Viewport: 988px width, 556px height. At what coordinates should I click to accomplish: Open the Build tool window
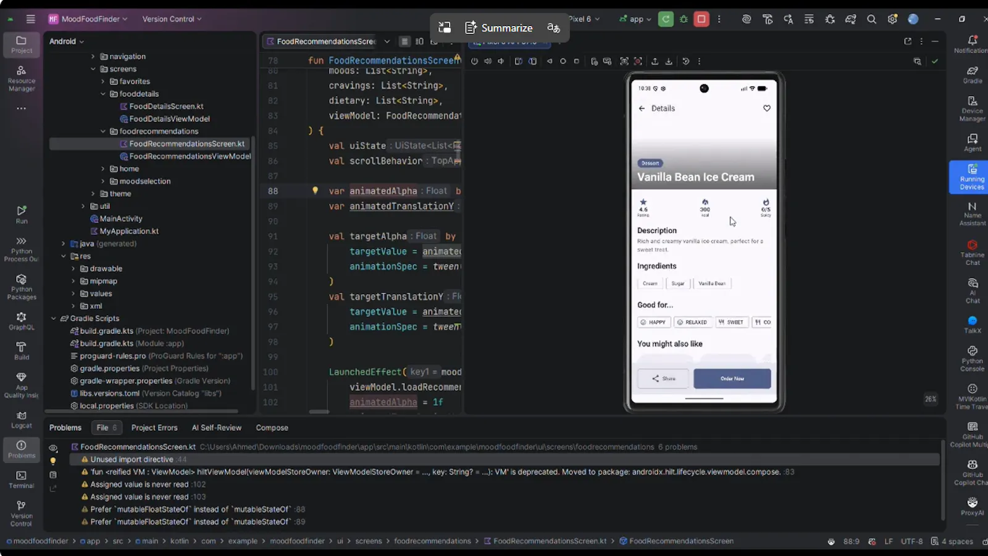[21, 351]
